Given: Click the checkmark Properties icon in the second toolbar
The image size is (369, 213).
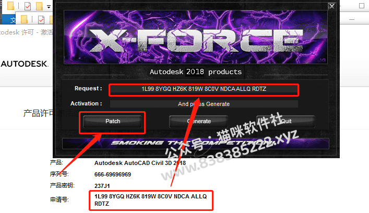Looking at the screenshot, I should click(x=41, y=19).
